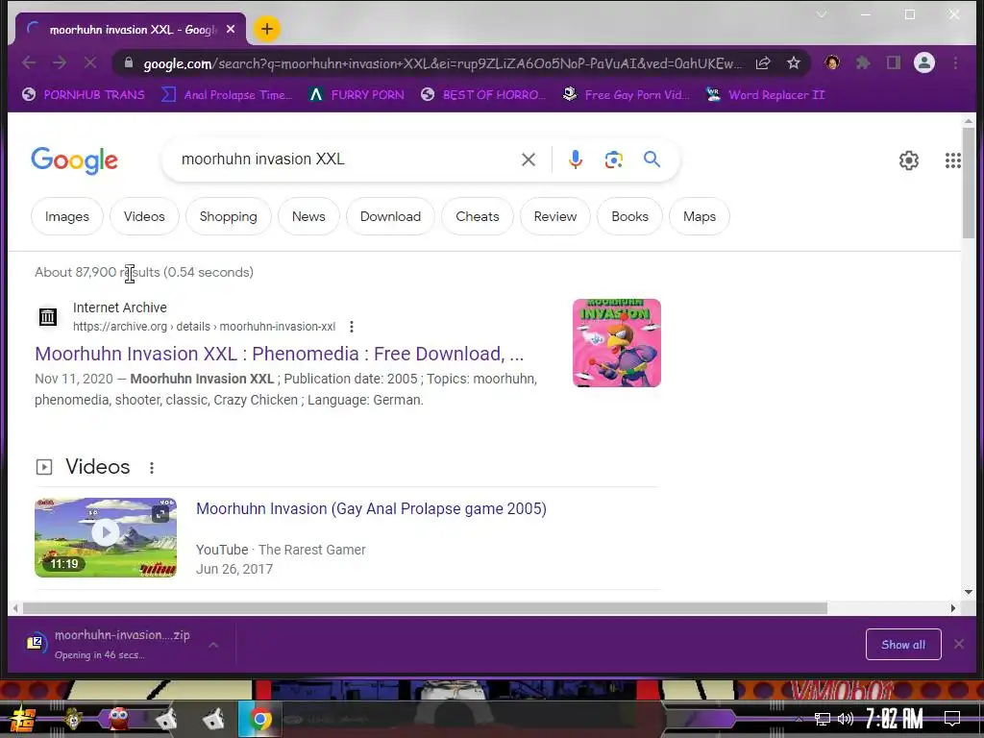Click the address bar URL
984x738 pixels.
pyautogui.click(x=442, y=63)
